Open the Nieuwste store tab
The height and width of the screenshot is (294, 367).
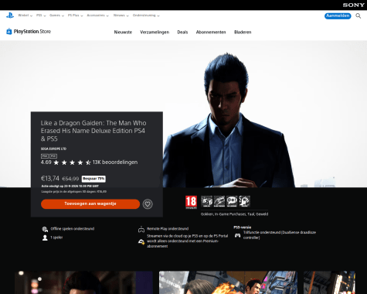click(x=123, y=32)
